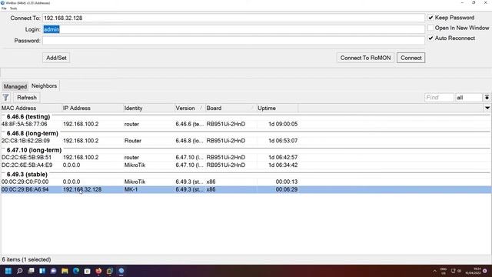Click the WinBox taskbar icon
The width and height of the screenshot is (492, 277).
[121, 271]
